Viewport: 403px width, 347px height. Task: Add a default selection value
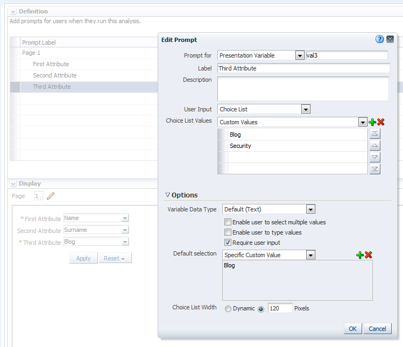pos(360,255)
